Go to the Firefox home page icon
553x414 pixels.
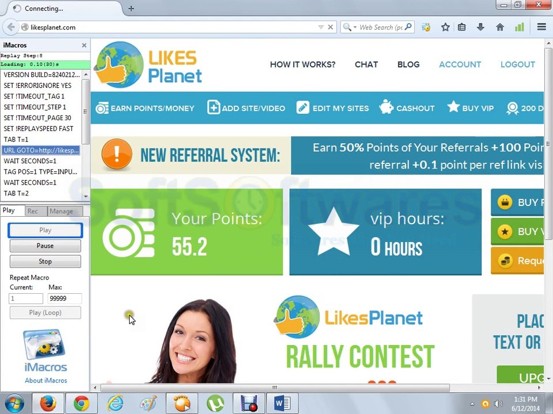click(500, 27)
